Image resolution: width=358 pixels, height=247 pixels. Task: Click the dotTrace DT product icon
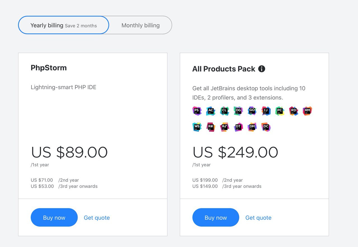(x=238, y=127)
